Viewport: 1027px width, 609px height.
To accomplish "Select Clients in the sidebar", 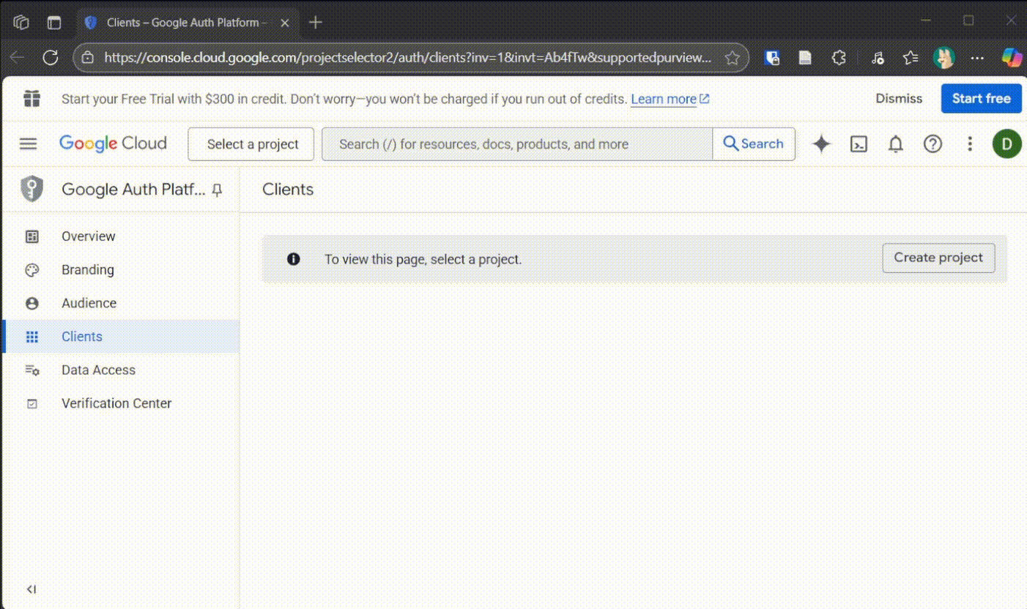I will (121, 337).
